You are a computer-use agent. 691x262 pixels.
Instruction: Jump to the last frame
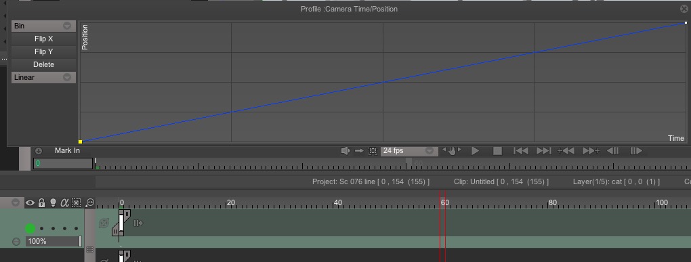point(544,151)
